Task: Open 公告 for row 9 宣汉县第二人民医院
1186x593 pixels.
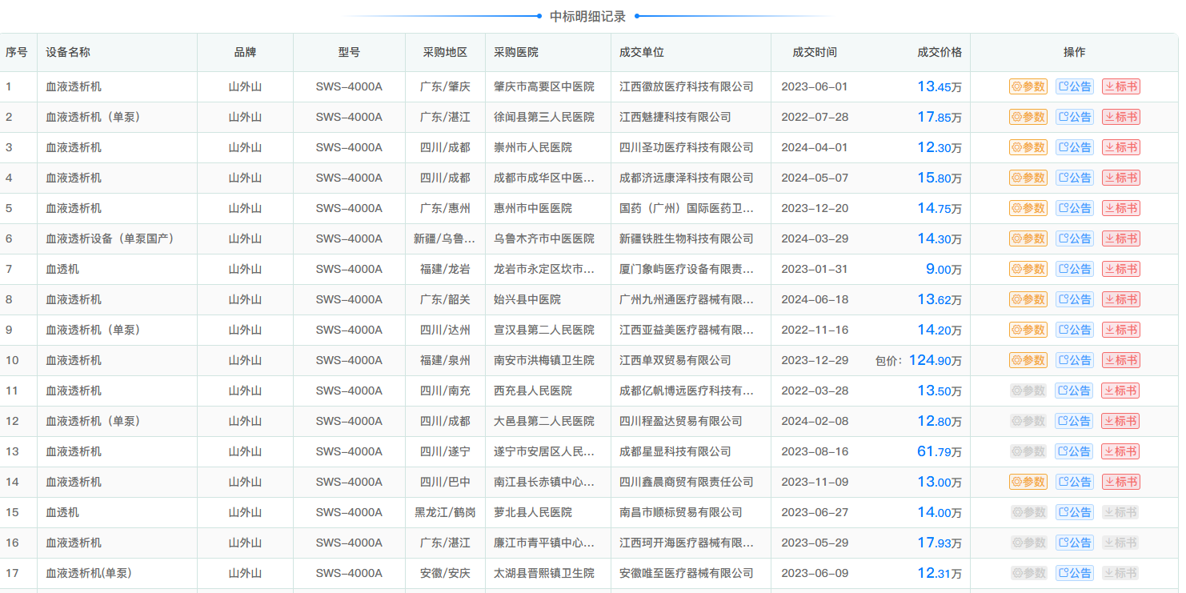Action: click(x=1075, y=330)
